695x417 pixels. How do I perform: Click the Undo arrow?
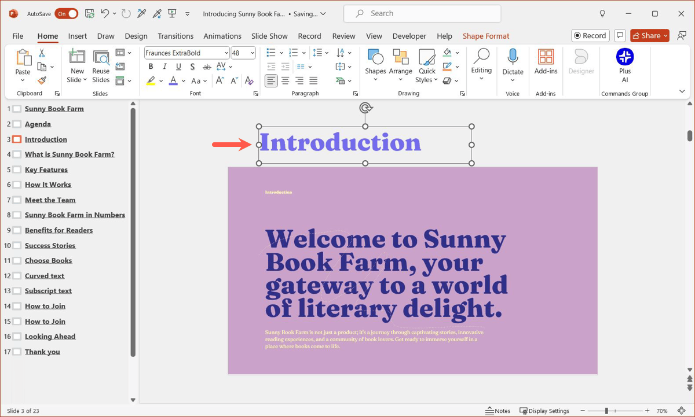coord(105,13)
